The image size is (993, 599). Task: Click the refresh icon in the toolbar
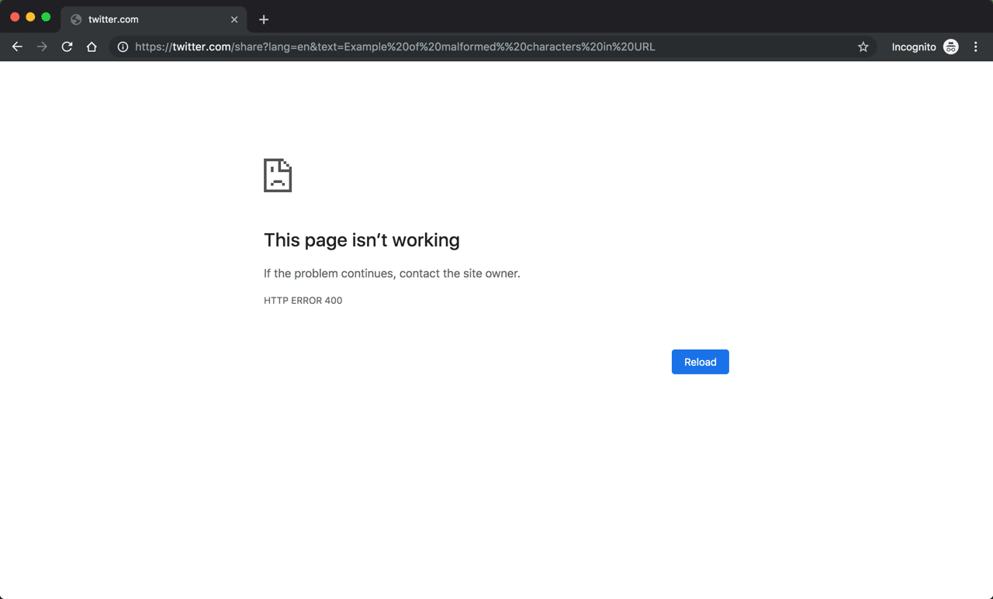coord(67,46)
